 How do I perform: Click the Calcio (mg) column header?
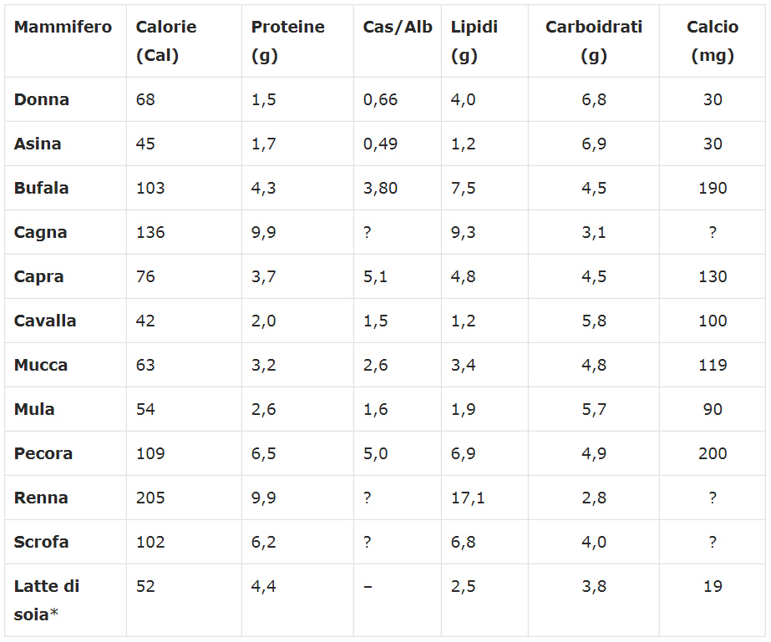tap(713, 41)
